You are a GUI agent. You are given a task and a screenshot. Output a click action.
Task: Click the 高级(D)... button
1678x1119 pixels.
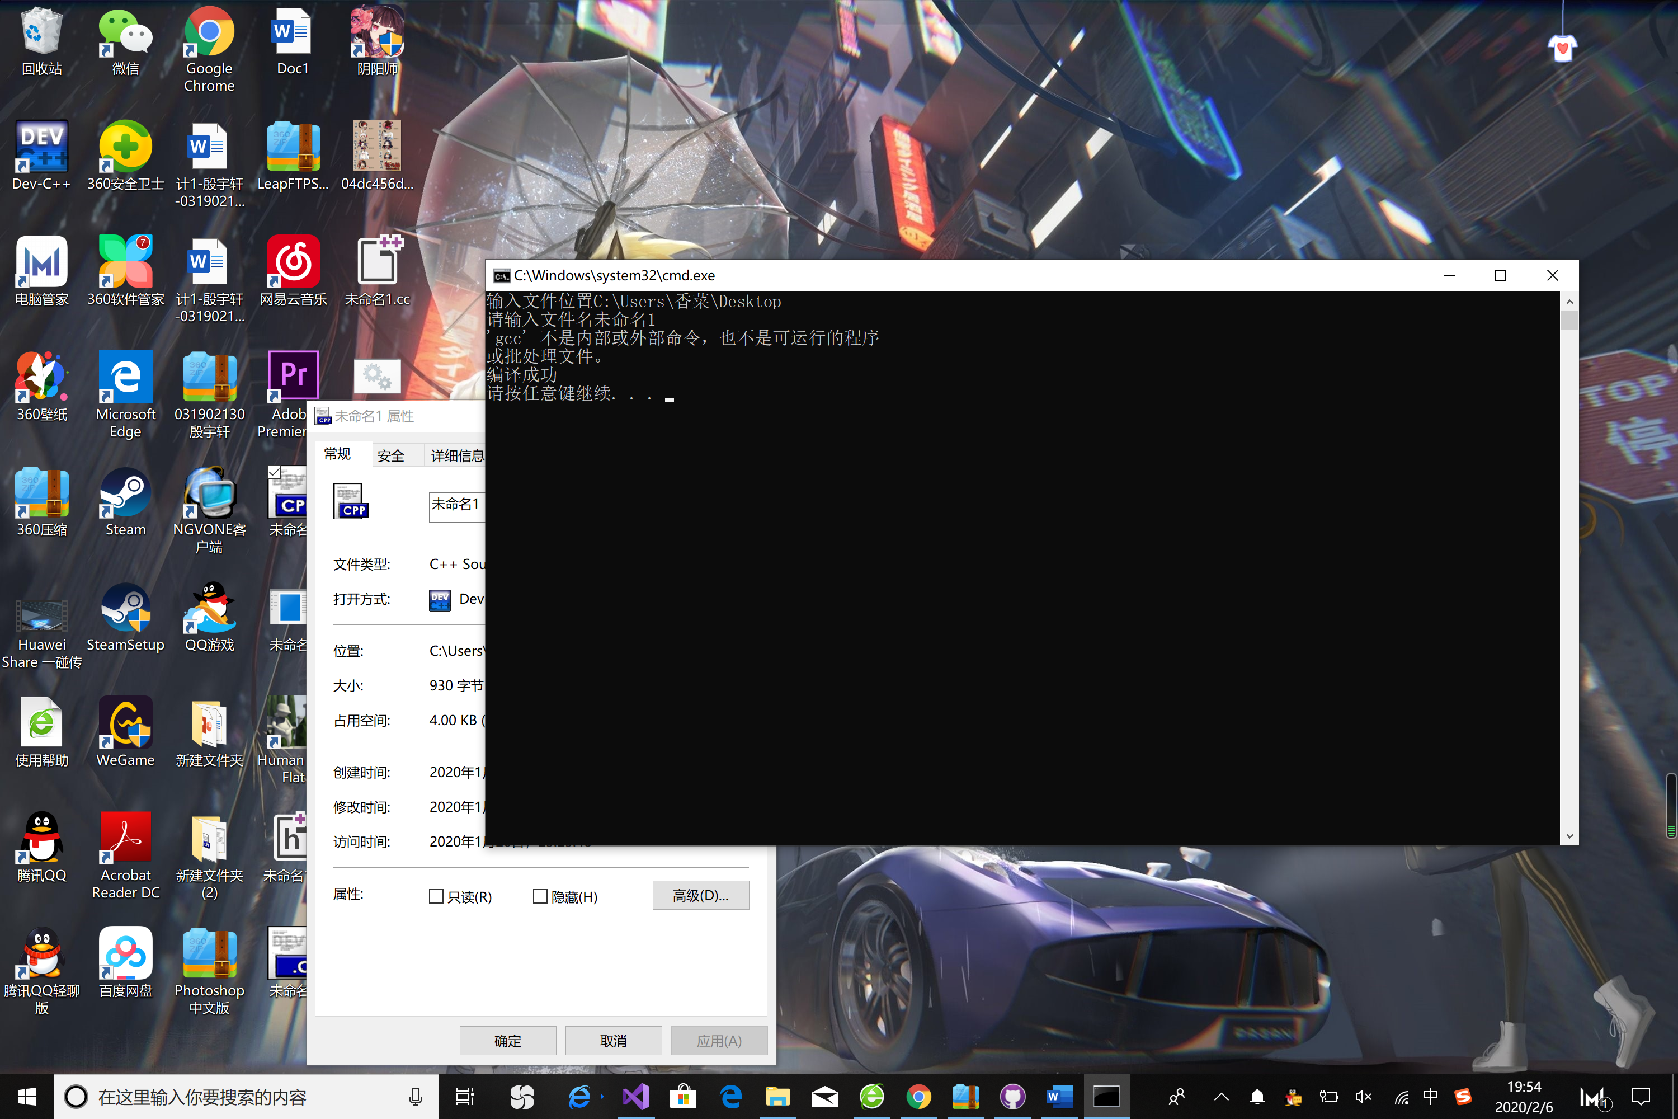click(x=700, y=895)
